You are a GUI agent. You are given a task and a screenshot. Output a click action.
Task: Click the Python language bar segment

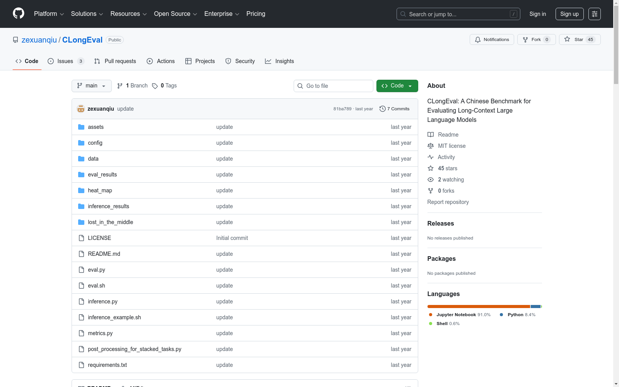535,307
